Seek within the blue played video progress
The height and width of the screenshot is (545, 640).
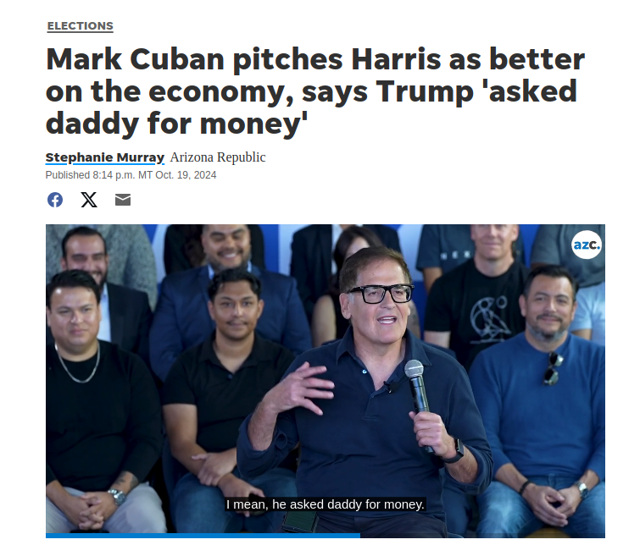203,535
